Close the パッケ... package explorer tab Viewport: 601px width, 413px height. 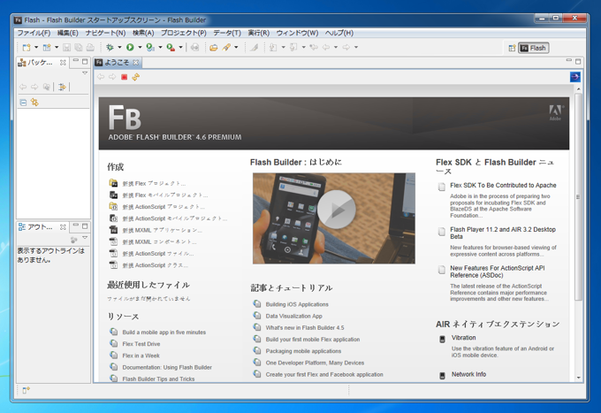(x=63, y=63)
